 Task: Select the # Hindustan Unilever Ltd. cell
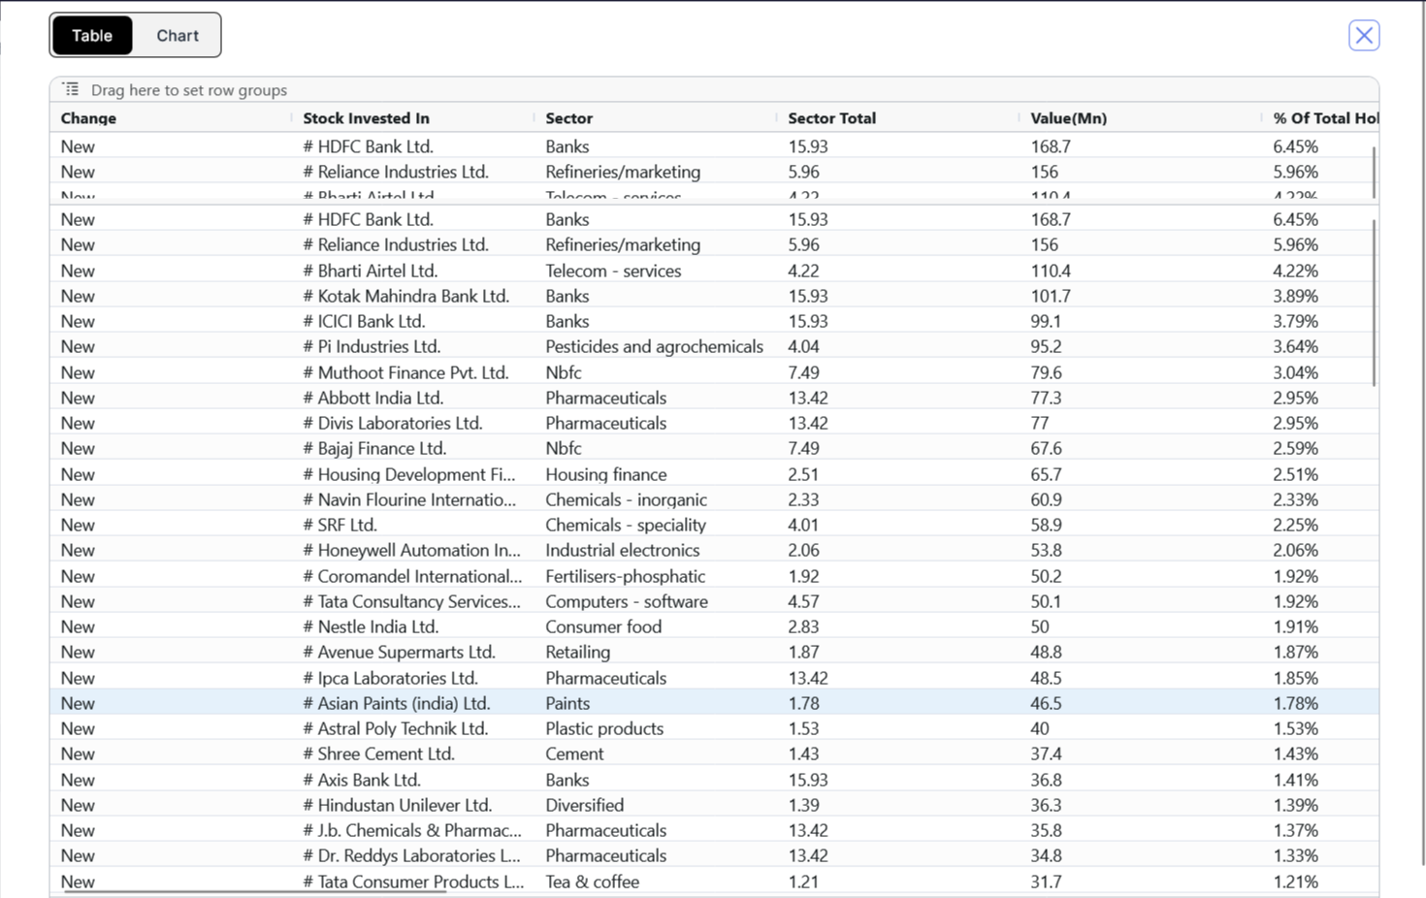click(413, 805)
